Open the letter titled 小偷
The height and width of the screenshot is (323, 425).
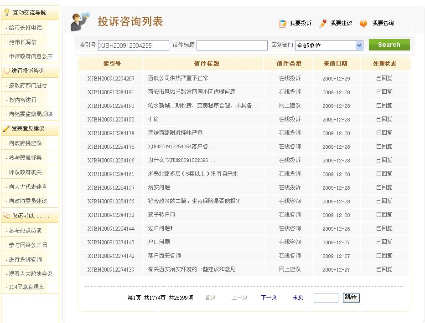click(x=153, y=119)
